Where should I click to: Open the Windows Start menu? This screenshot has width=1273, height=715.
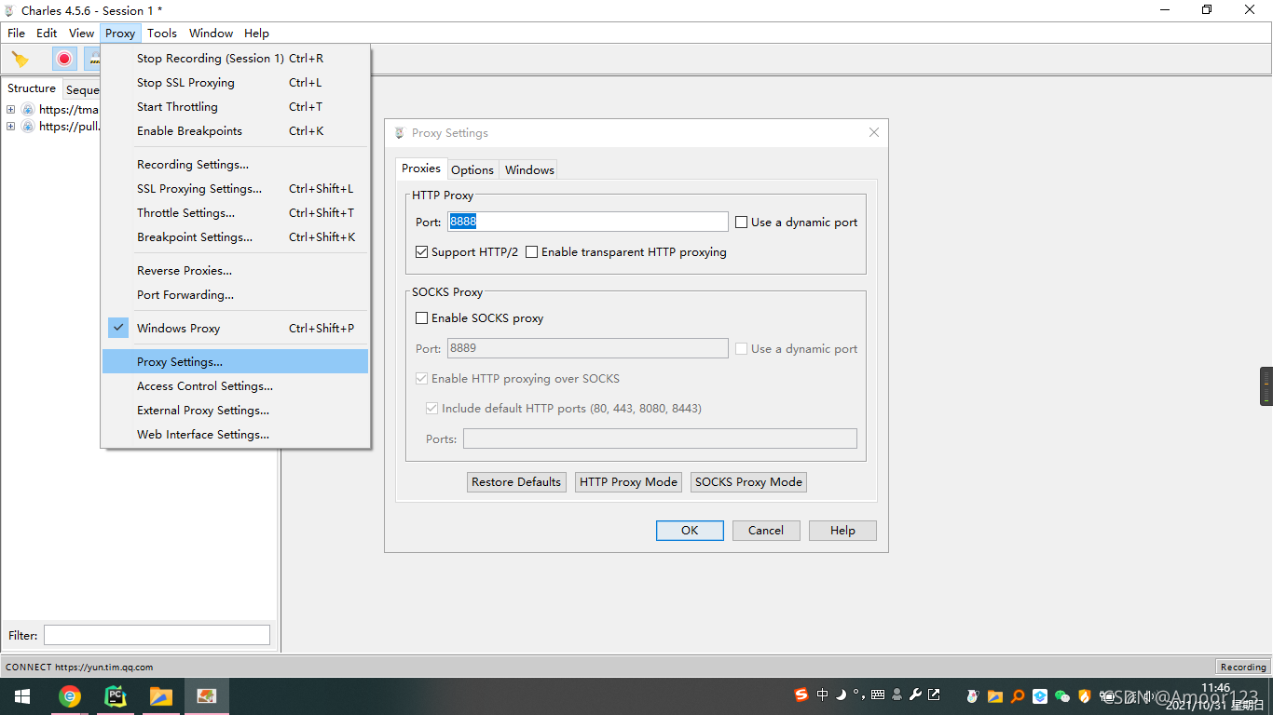[22, 696]
